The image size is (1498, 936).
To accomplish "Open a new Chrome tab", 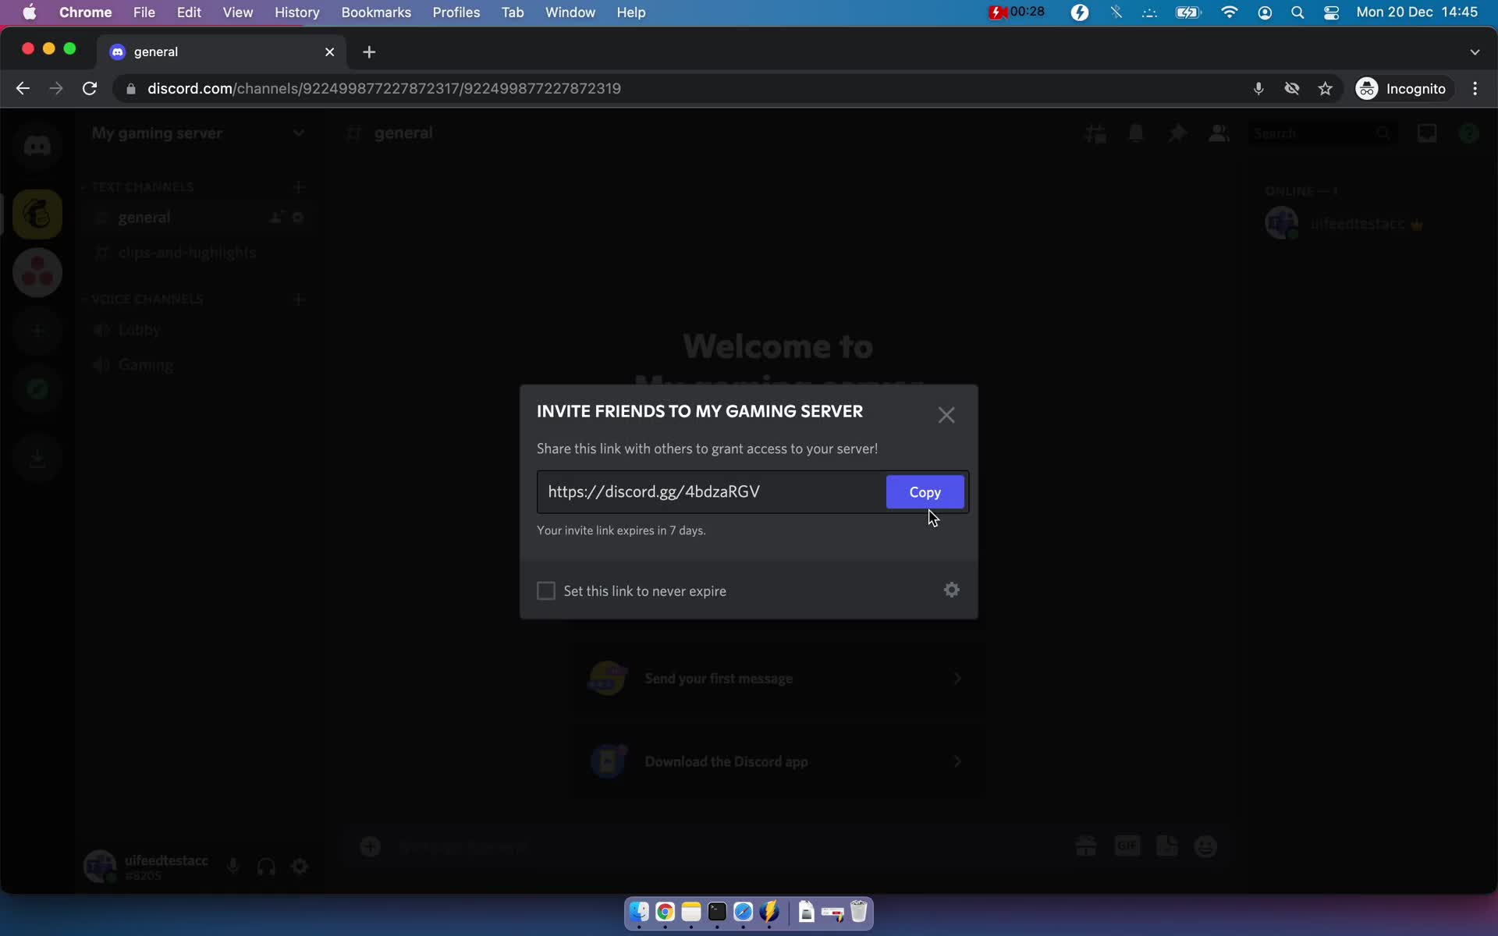I will pos(369,51).
